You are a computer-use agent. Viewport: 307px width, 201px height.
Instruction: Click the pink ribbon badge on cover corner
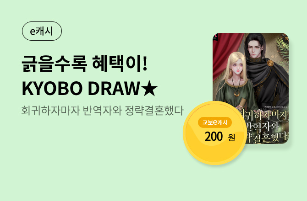coord(215,37)
